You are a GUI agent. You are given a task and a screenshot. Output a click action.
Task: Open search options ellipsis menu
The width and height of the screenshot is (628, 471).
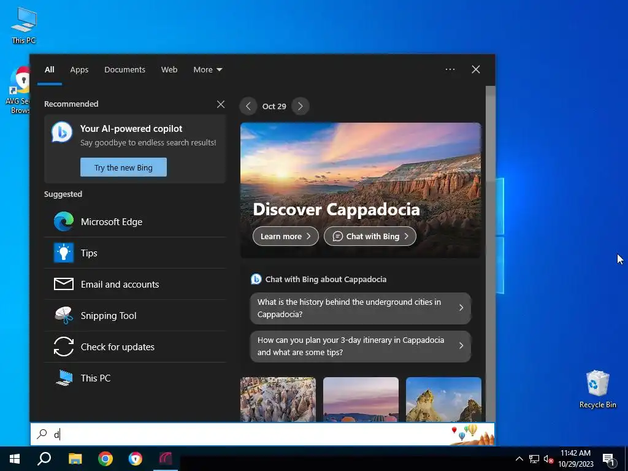(x=450, y=69)
